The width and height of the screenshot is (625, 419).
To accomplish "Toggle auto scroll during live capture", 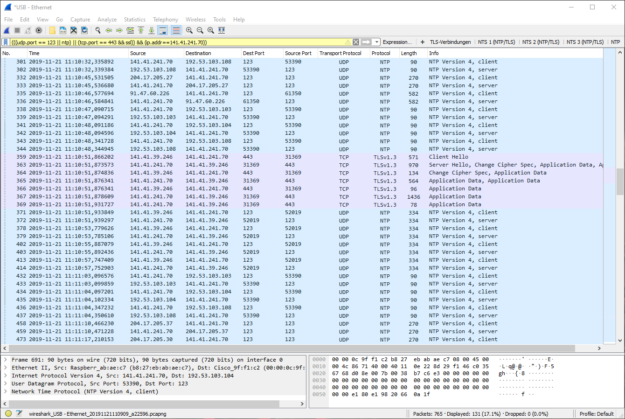I will pyautogui.click(x=162, y=30).
